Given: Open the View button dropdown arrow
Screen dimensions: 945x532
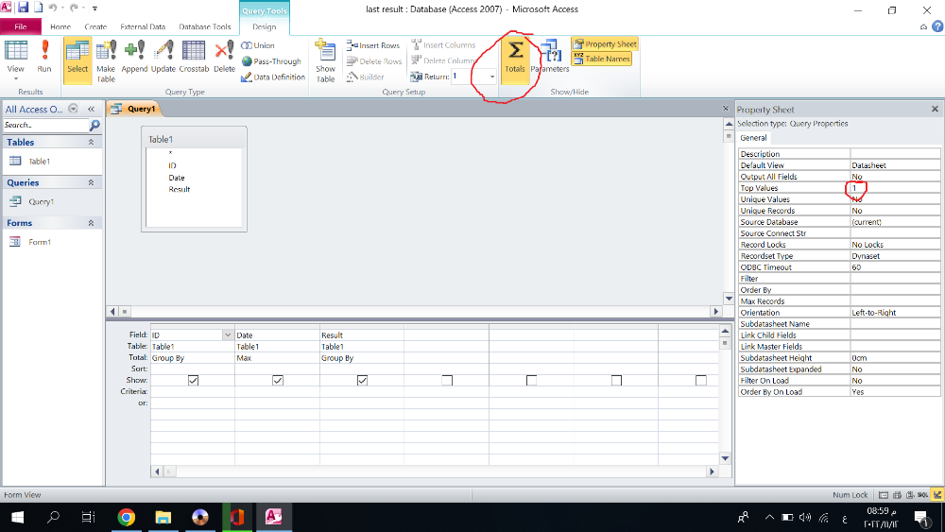Looking at the screenshot, I should click(16, 78).
